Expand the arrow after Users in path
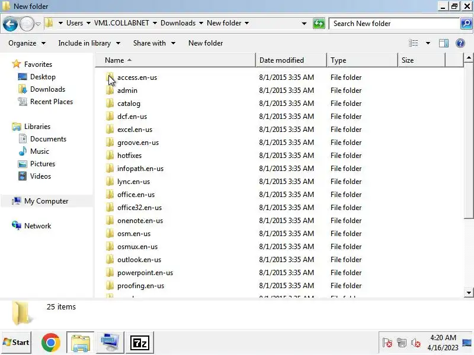 pos(88,23)
